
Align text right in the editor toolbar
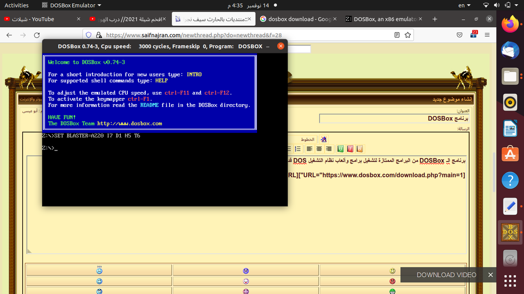click(328, 149)
